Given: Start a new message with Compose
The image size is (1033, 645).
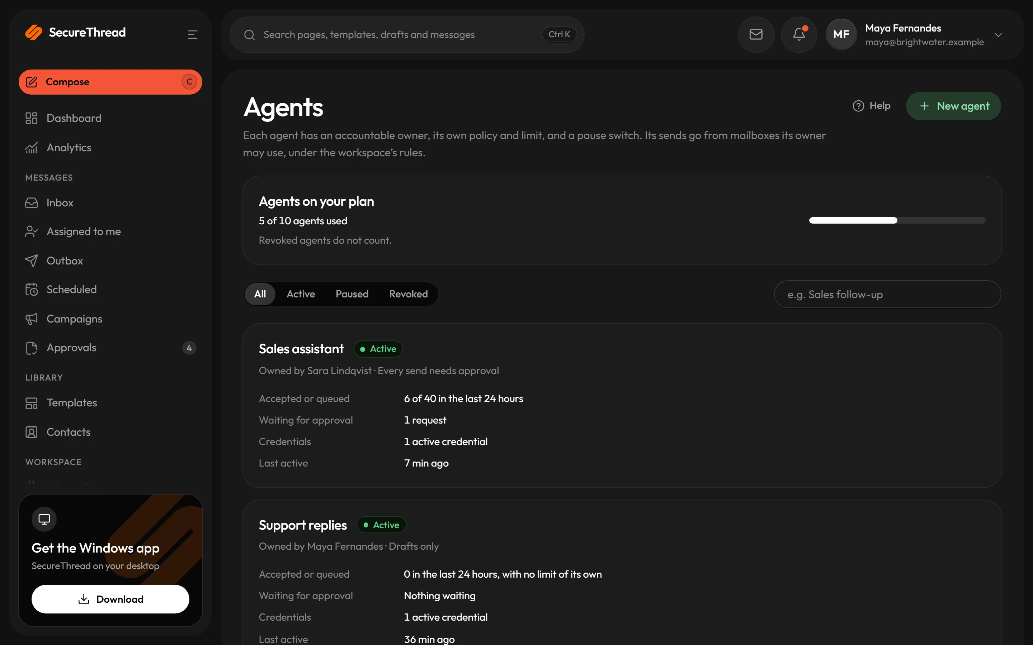Looking at the screenshot, I should click(x=110, y=82).
